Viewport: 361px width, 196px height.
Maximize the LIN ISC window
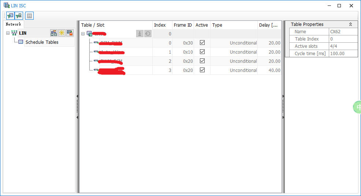coord(339,6)
